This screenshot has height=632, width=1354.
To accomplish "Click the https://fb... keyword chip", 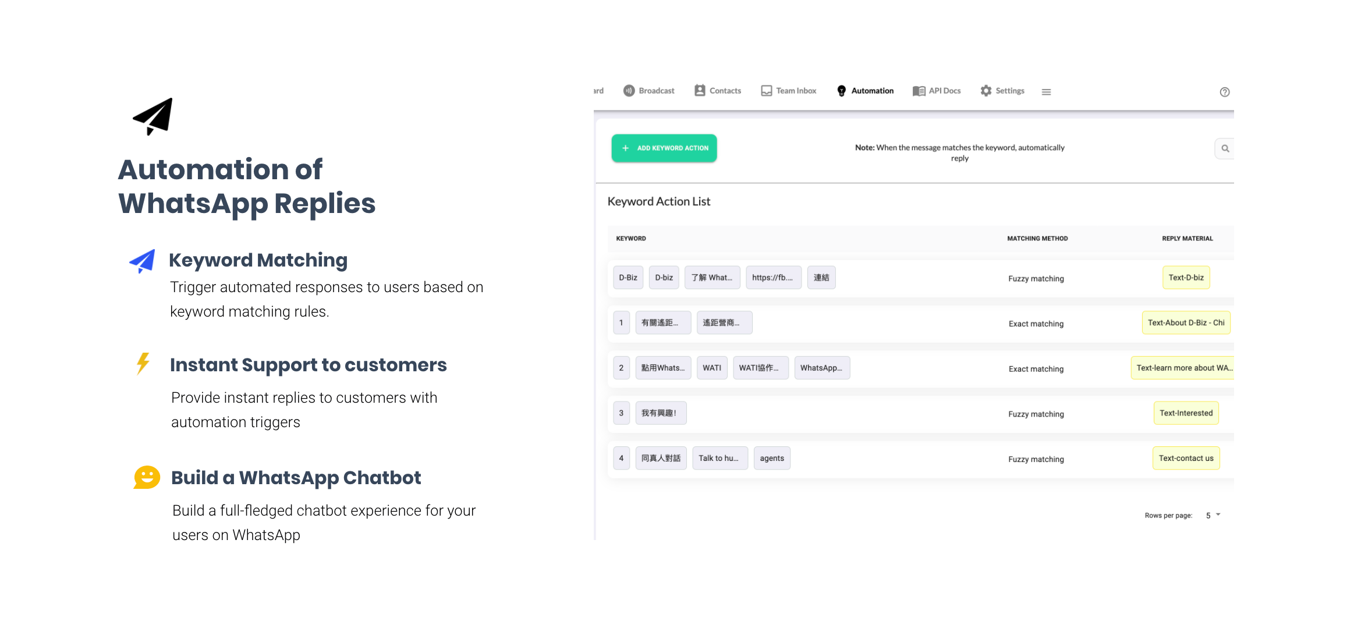I will coord(774,278).
